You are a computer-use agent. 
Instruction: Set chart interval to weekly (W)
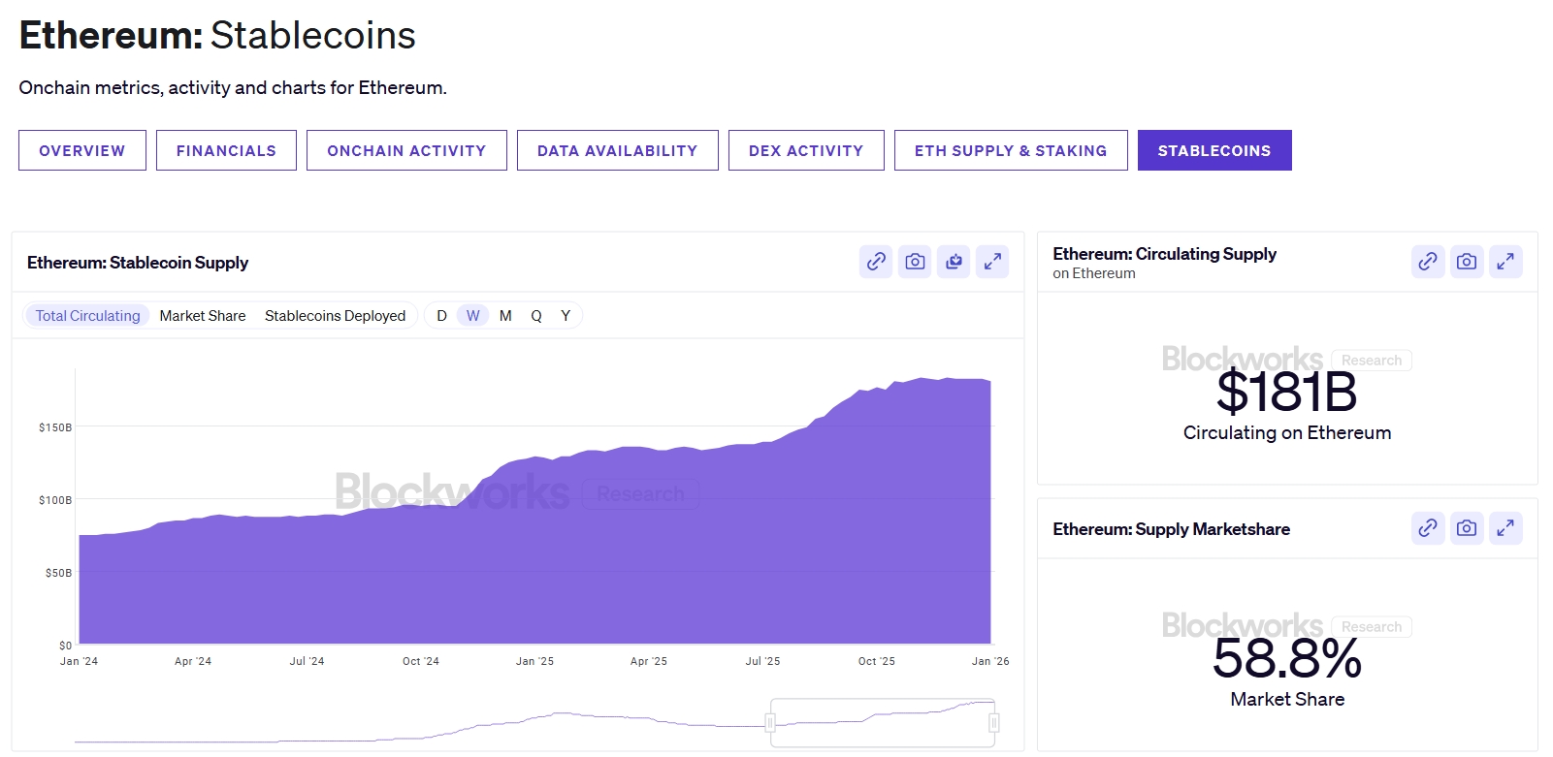point(473,316)
